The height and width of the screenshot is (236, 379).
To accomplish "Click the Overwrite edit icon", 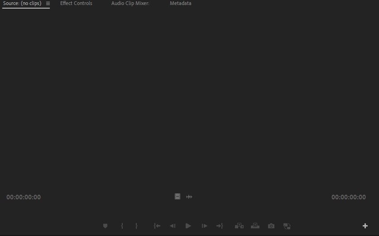I will pyautogui.click(x=255, y=226).
